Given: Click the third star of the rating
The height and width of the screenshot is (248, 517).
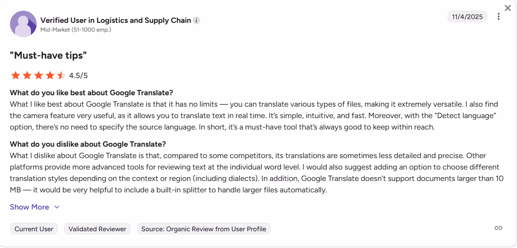Looking at the screenshot, I should pyautogui.click(x=38, y=75).
